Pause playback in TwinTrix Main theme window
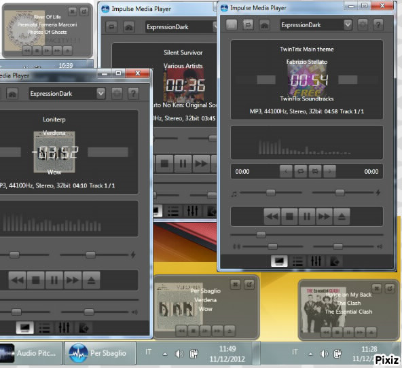This screenshot has width=402, height=368. pyautogui.click(x=307, y=217)
